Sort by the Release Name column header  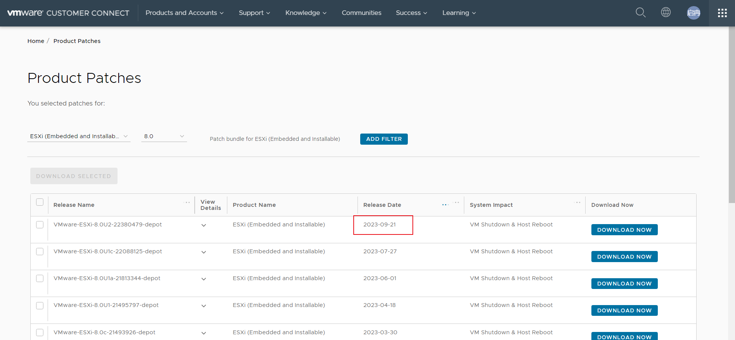click(x=74, y=205)
